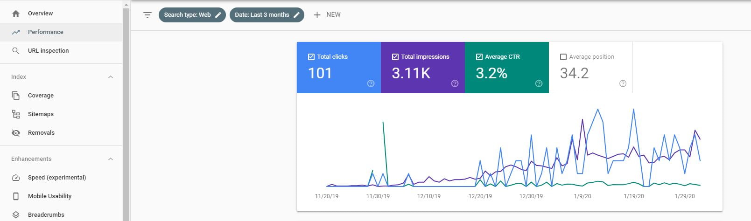Uncheck the Average CTR checkbox
Screen dimensions: 751x221
click(x=479, y=57)
